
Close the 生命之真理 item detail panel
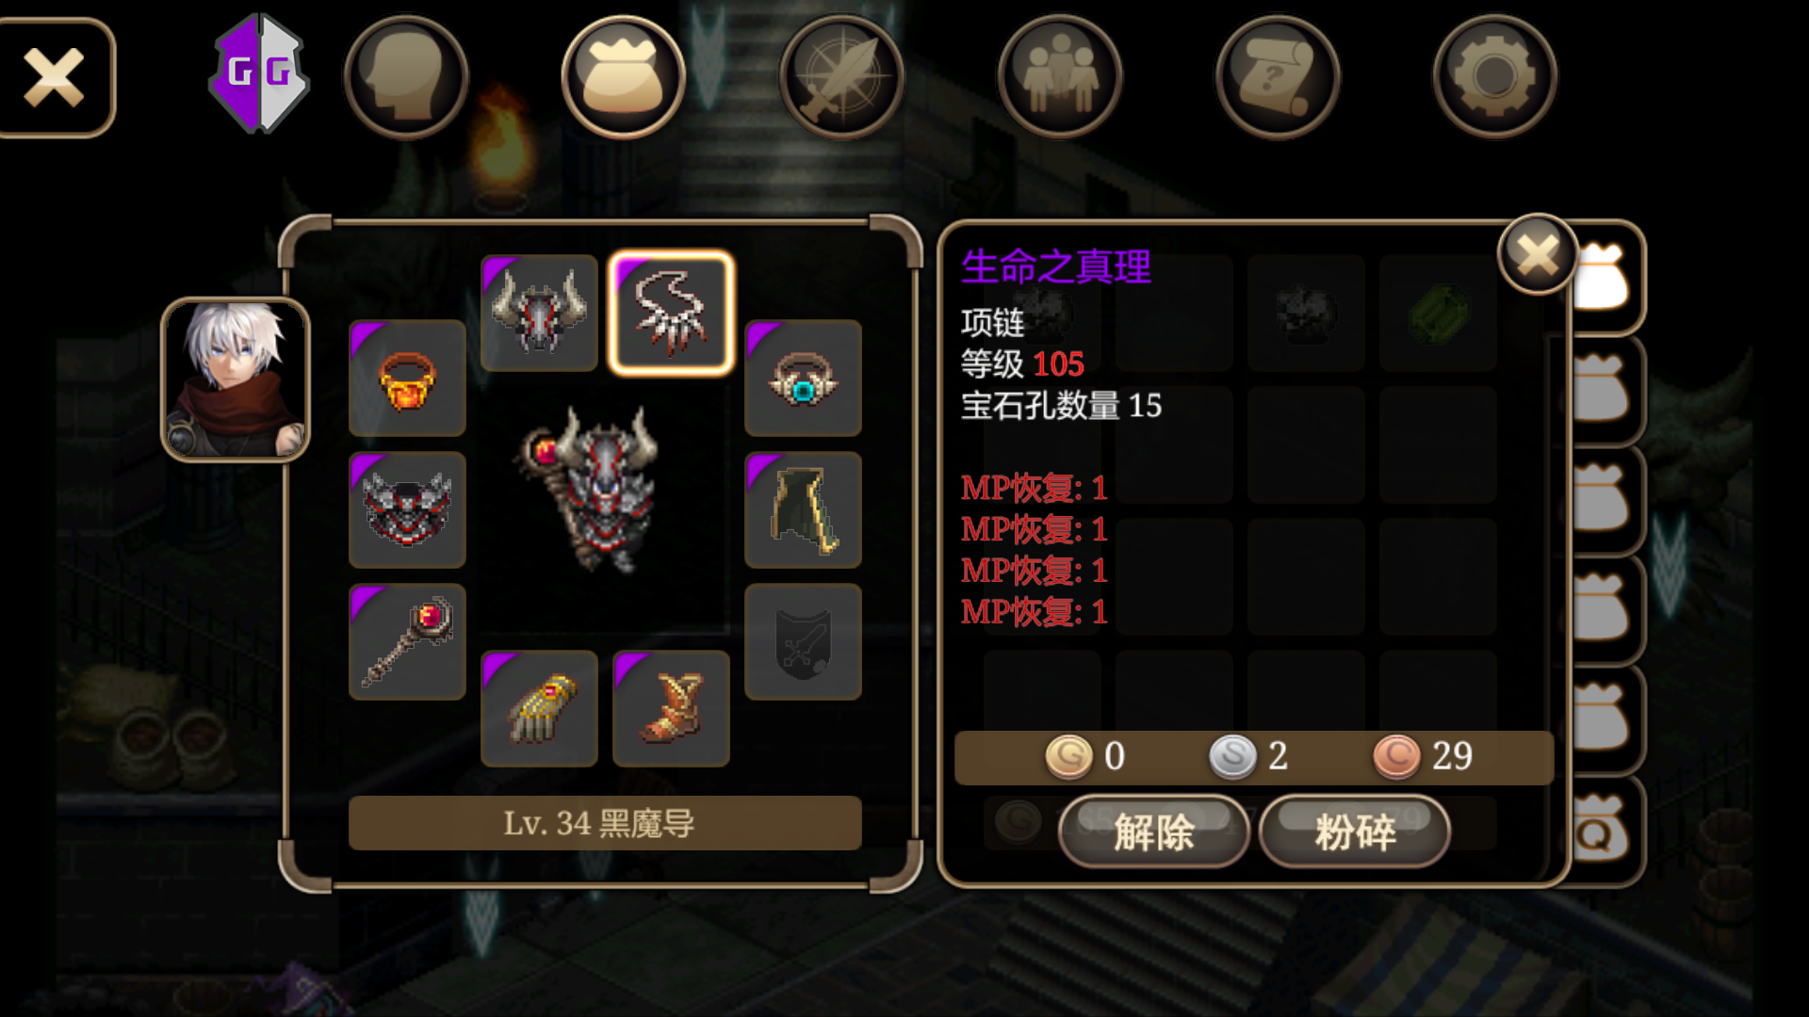pyautogui.click(x=1538, y=254)
